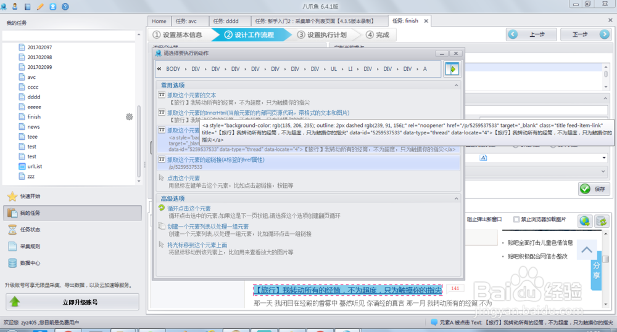This screenshot has height=332, width=617.
Task: Switch to the 新手入门2 task tab
Action: pyautogui.click(x=319, y=21)
